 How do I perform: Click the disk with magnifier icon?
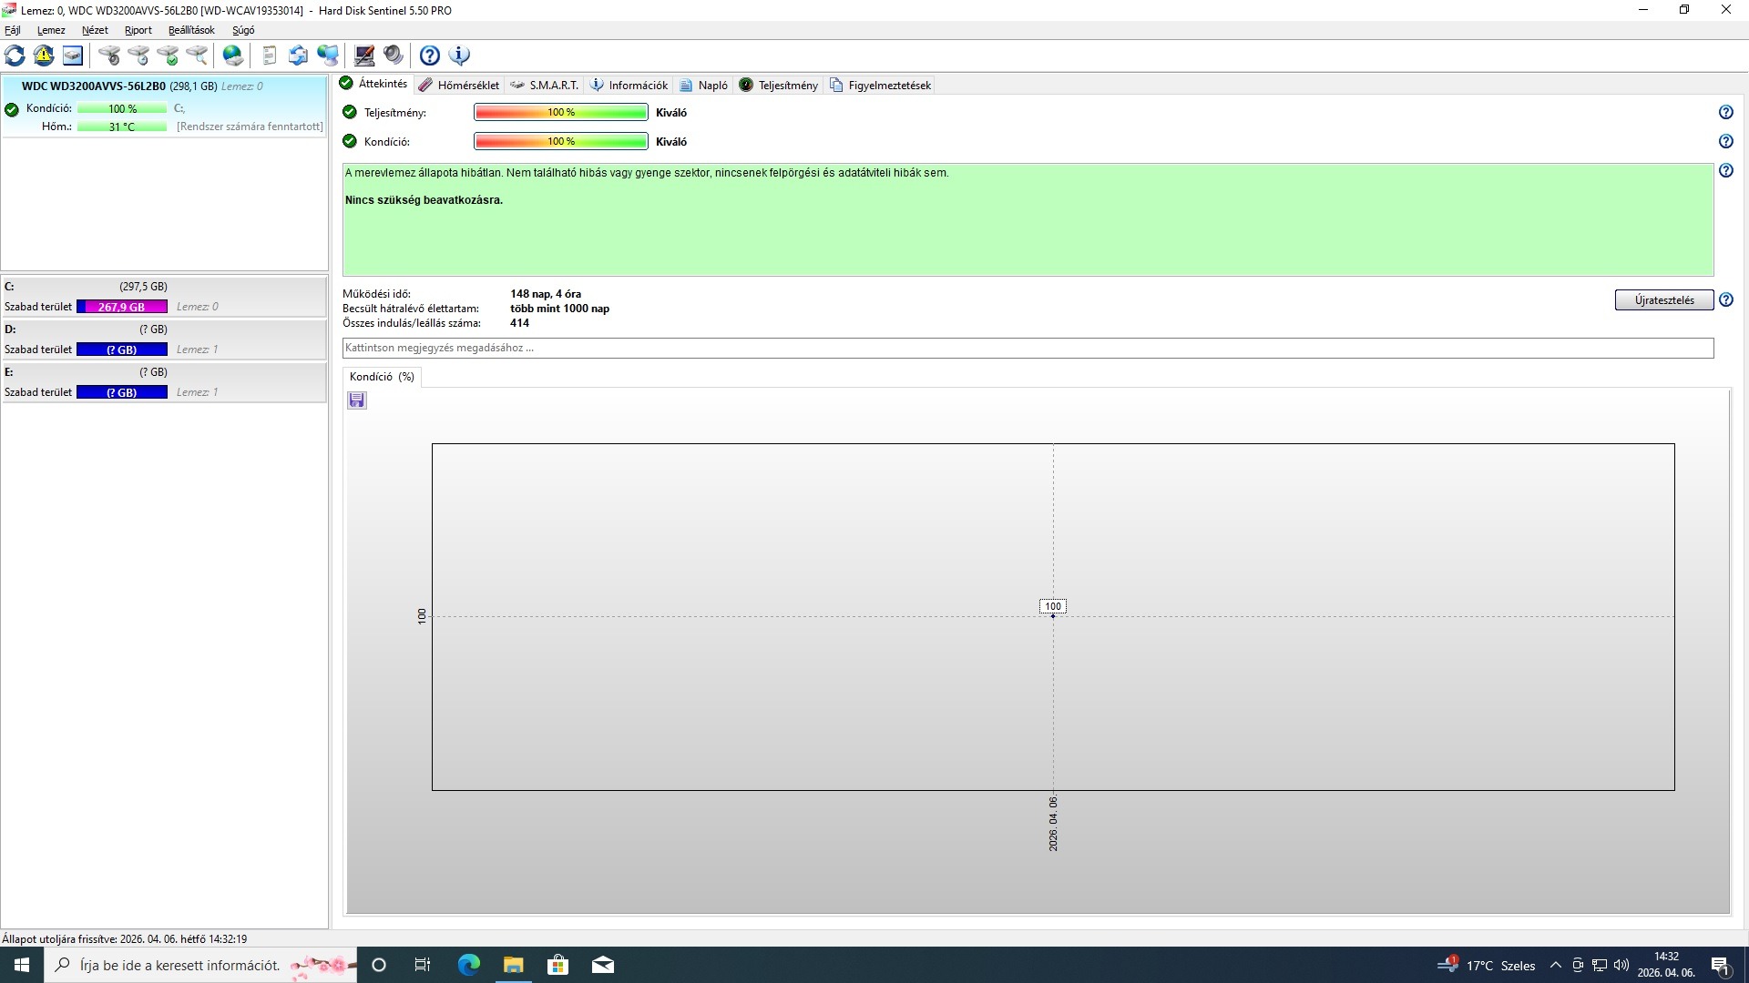click(197, 56)
